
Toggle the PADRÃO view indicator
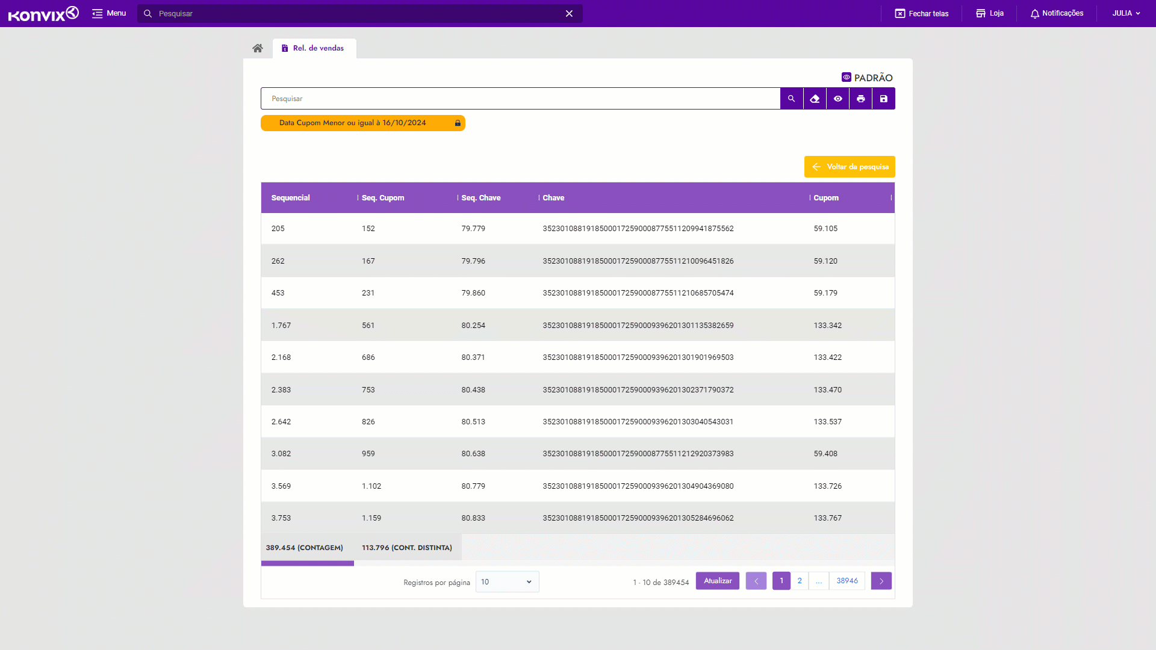[x=867, y=78]
